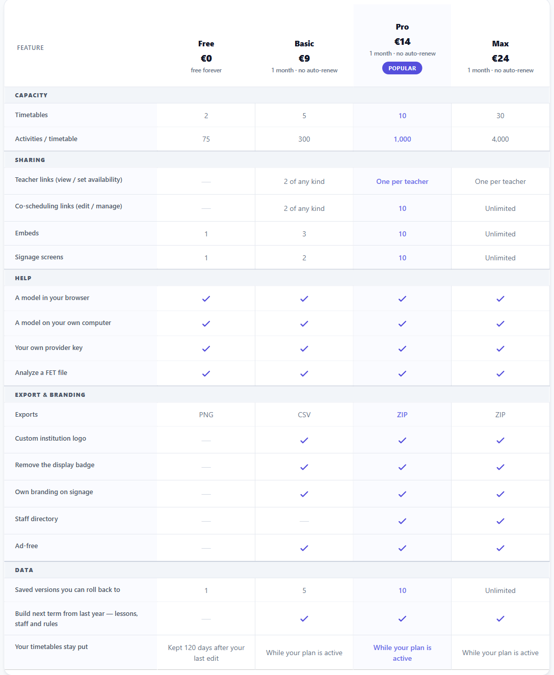Select the Free plan heading
This screenshot has width=554, height=675.
206,44
